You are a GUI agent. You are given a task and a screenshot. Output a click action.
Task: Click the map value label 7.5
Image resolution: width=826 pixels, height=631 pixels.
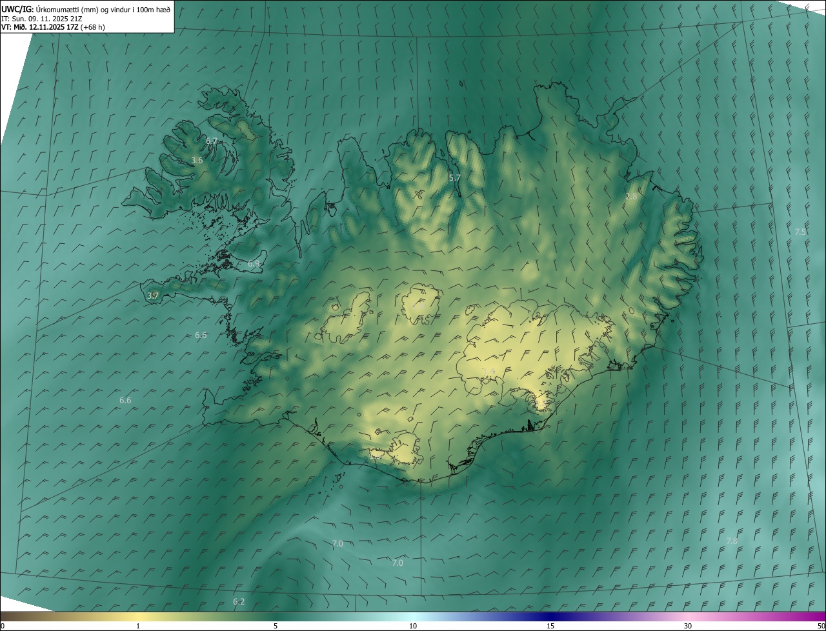click(x=800, y=232)
